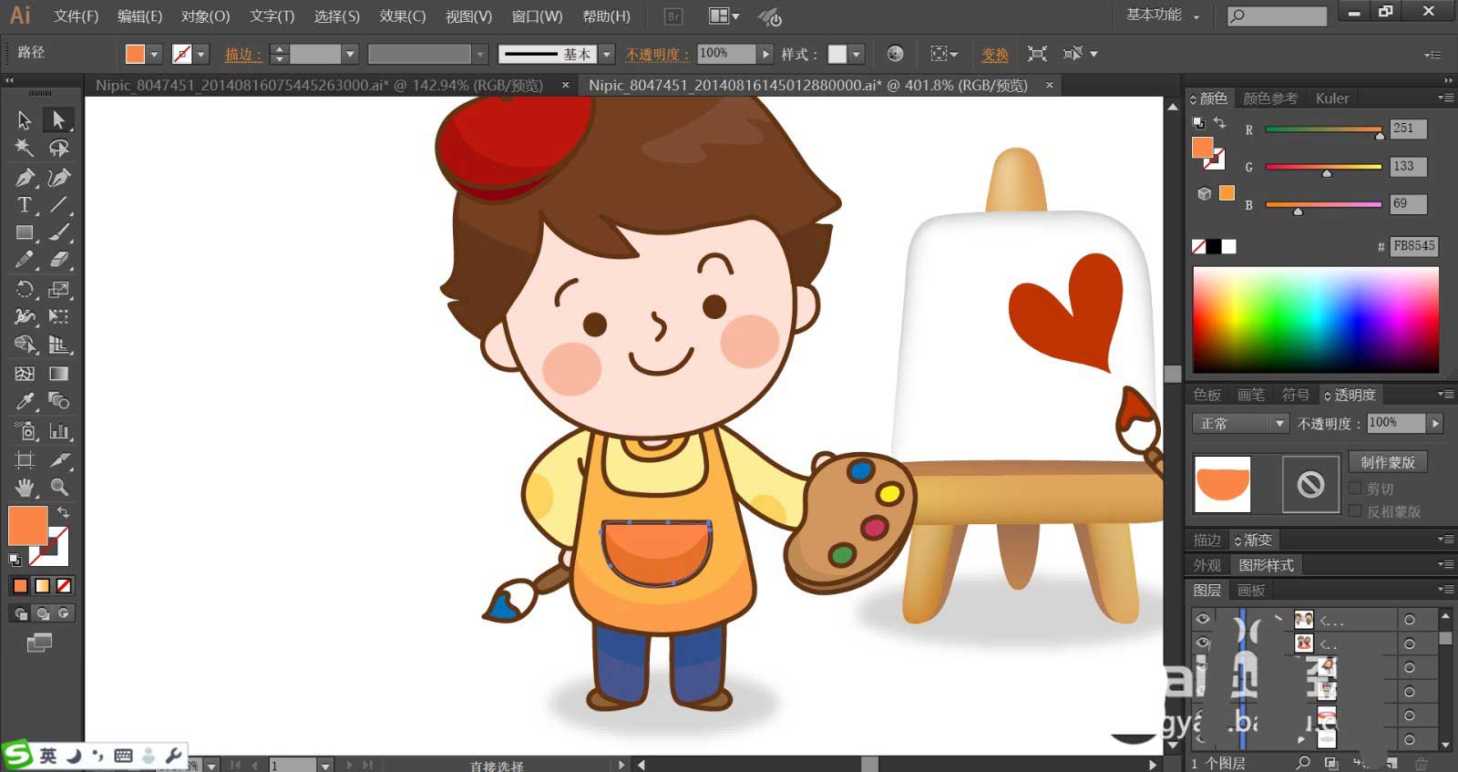
Task: Set toolbox paint mode to Gradient
Action: [42, 586]
